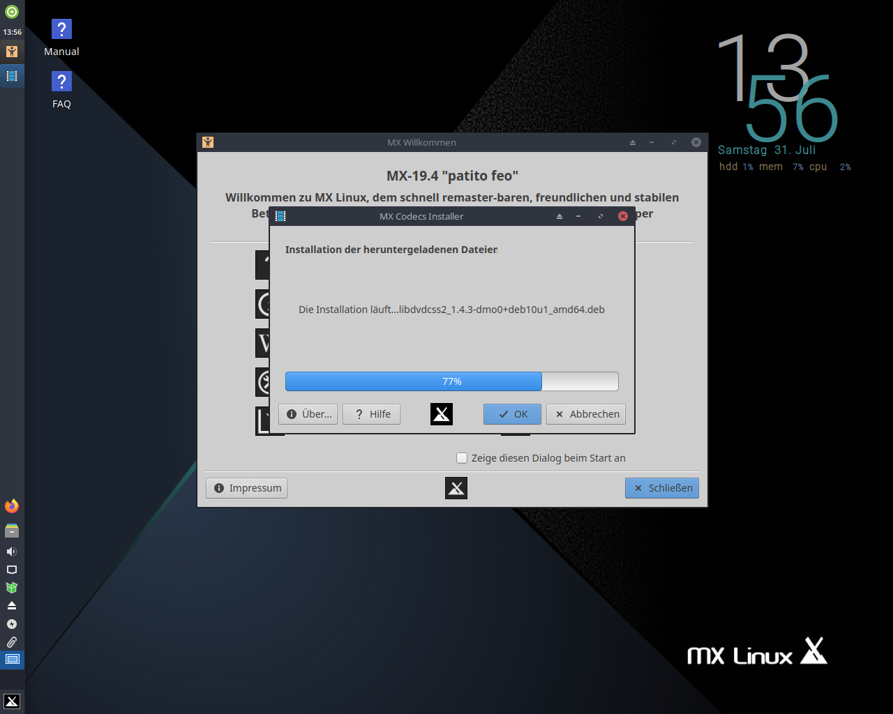The height and width of the screenshot is (714, 893).
Task: Click the large conky desktop clock
Action: tap(777, 87)
